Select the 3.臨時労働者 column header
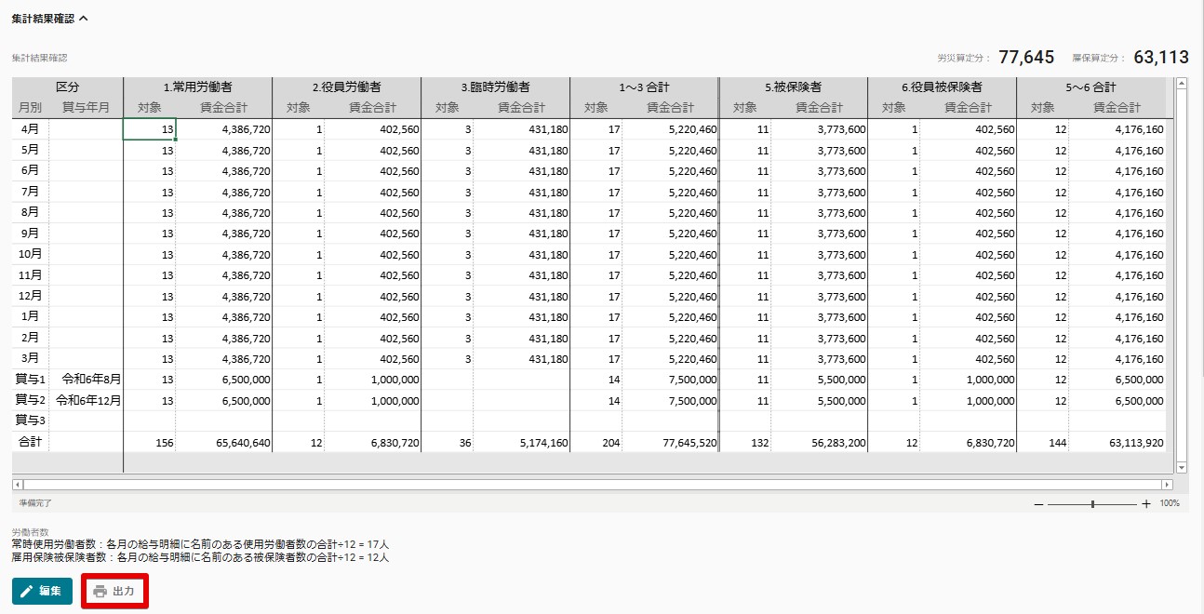 pos(495,87)
